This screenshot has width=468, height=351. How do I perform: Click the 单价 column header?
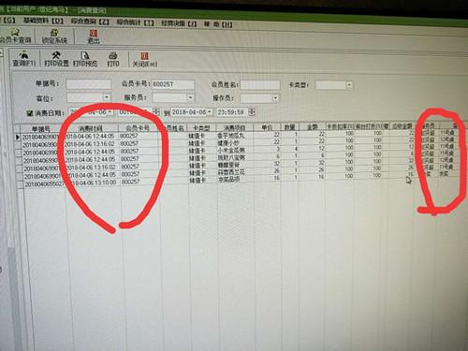click(x=267, y=127)
